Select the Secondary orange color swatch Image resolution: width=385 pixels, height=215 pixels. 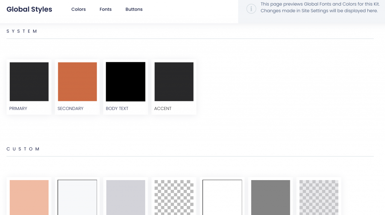pyautogui.click(x=77, y=82)
